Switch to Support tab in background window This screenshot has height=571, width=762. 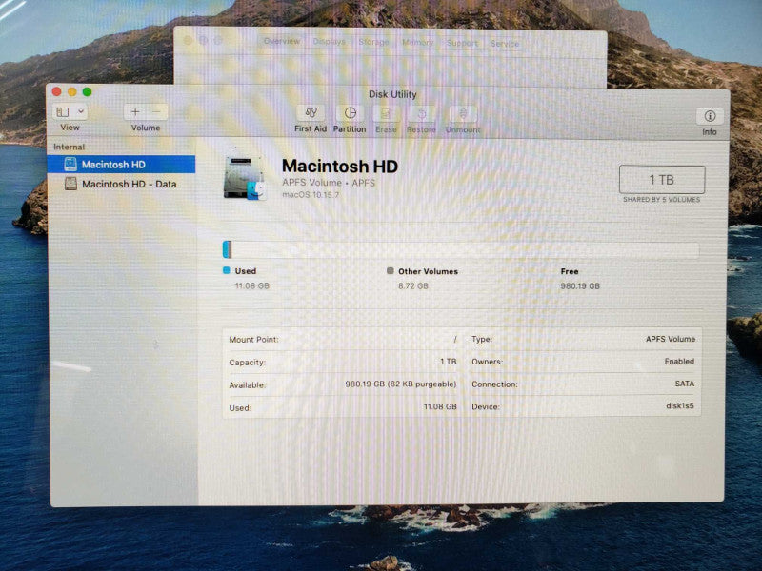tap(462, 43)
